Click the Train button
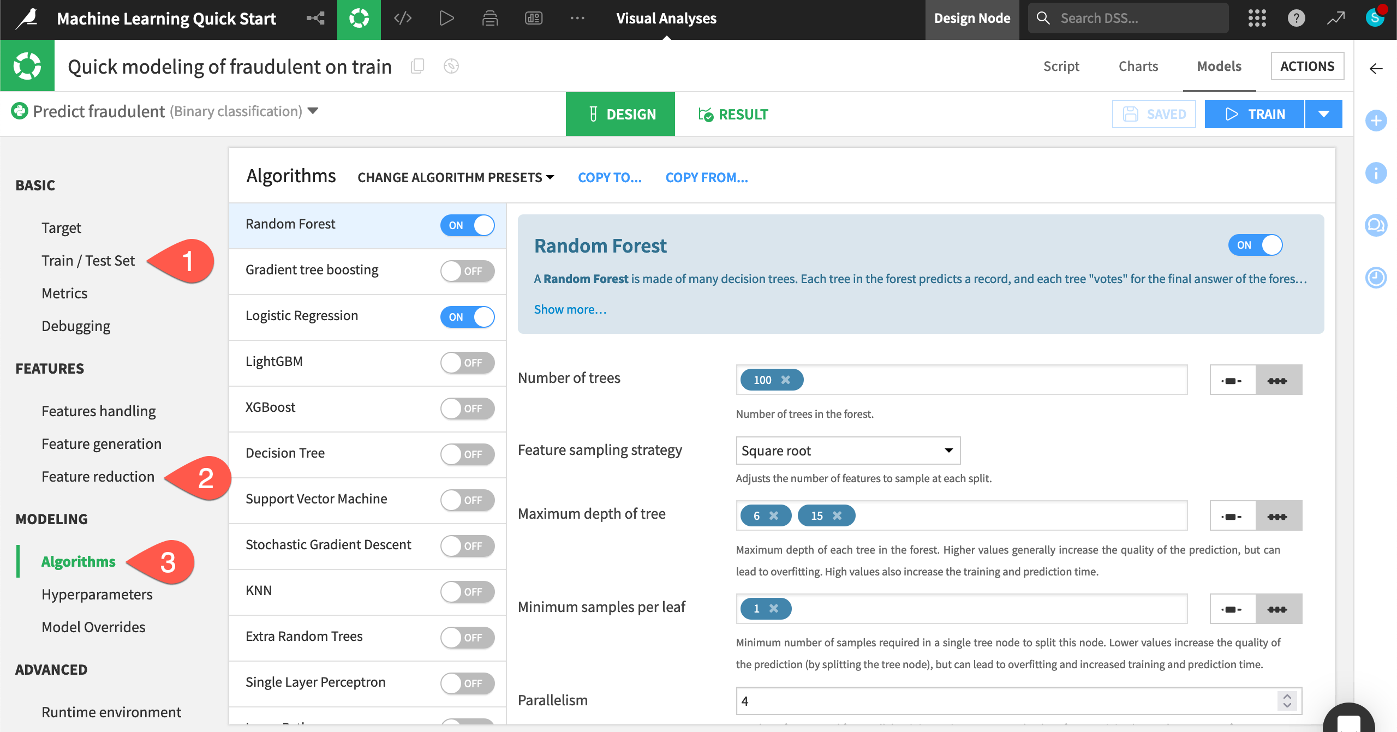 point(1254,114)
